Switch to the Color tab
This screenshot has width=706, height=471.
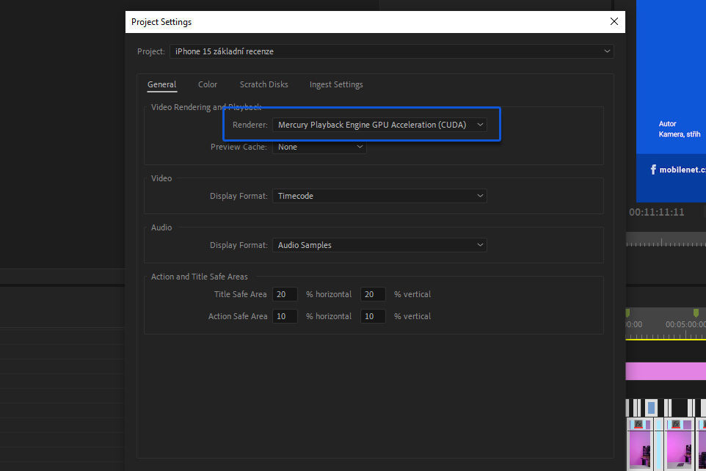click(x=208, y=84)
